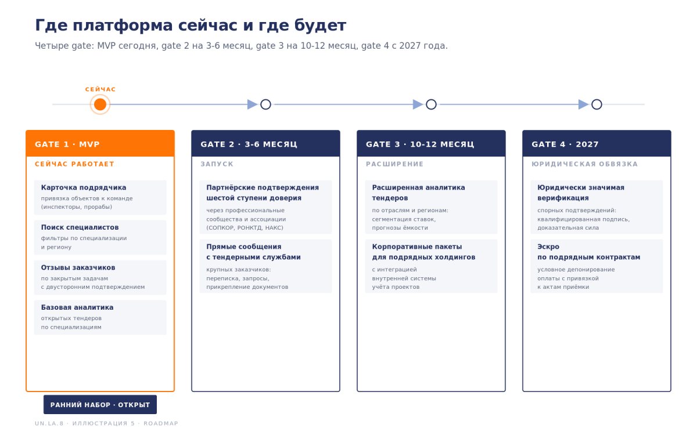
Task: Open the Партнёрские подтверждения card
Action: pos(265,207)
